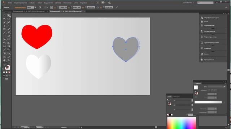This screenshot has width=231, height=129.
Task: Open the Тип dropdown in Градиент panel
Action: click(217, 87)
